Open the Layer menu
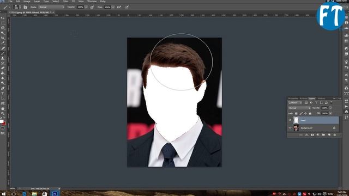Image resolution: width=349 pixels, height=196 pixels. click(x=37, y=1)
